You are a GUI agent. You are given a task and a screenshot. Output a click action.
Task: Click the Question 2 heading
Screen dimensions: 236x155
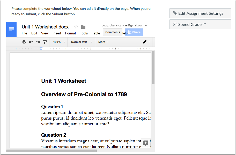(54, 135)
